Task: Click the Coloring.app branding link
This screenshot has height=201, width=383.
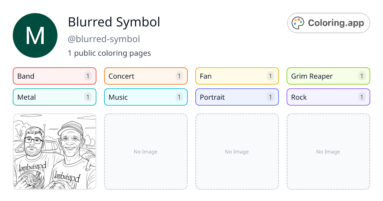Action: [328, 23]
